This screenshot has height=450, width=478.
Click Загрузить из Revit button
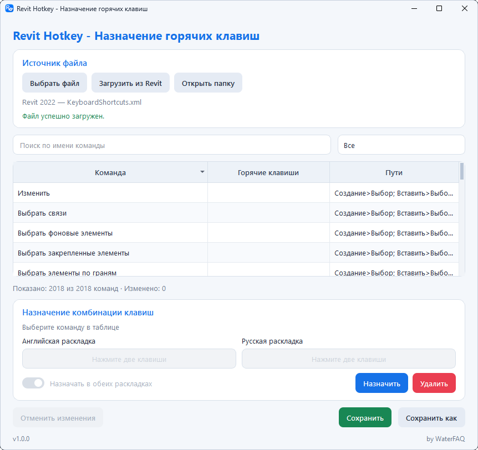tap(130, 83)
